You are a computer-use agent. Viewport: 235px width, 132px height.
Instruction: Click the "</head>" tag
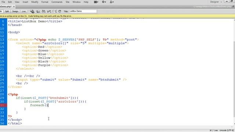point(15,25)
